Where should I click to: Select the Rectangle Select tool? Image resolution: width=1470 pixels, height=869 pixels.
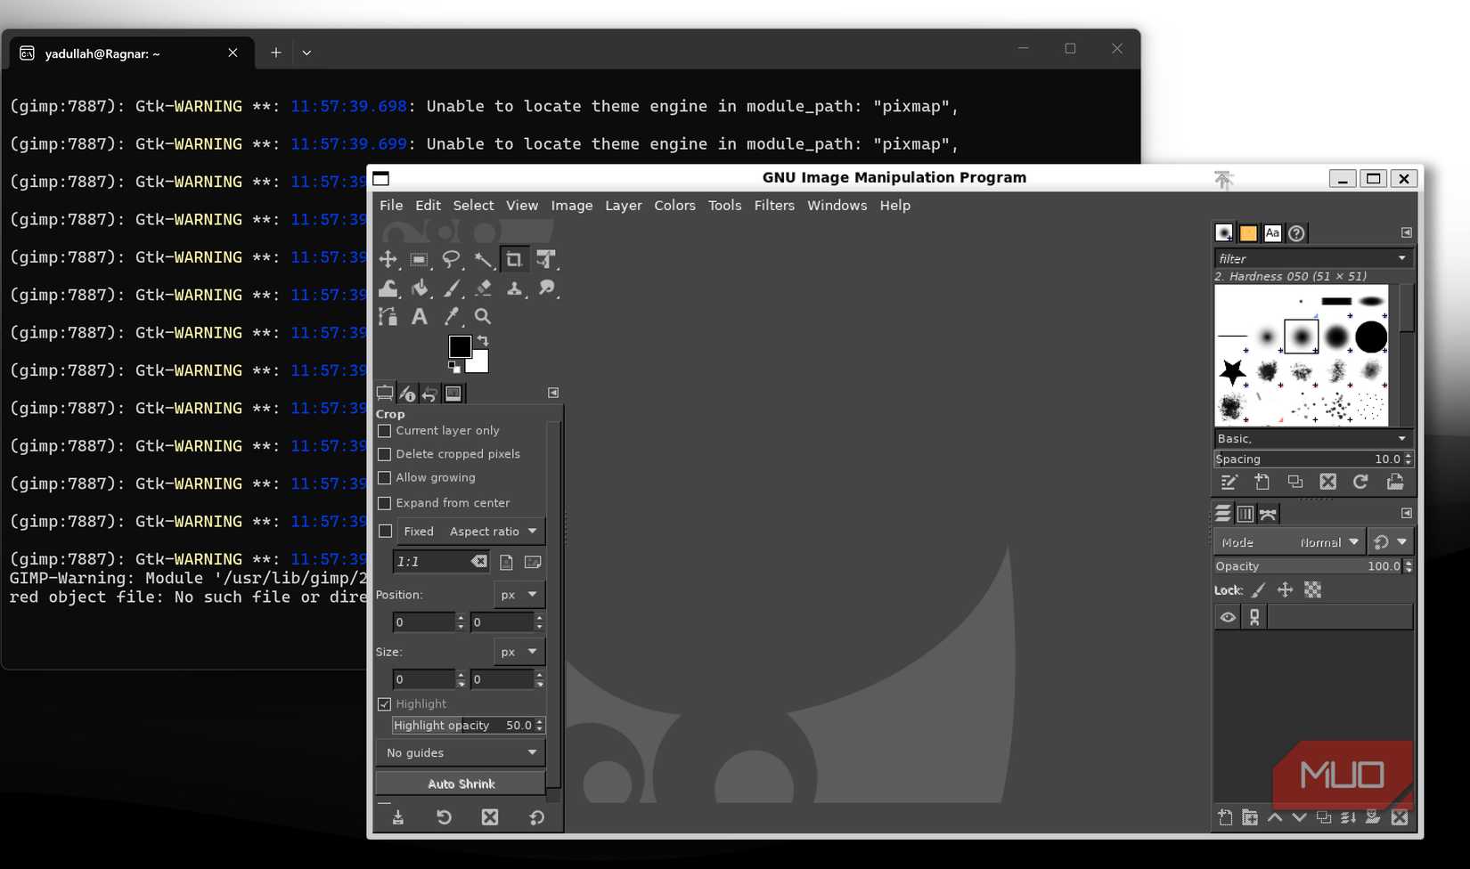[419, 259]
